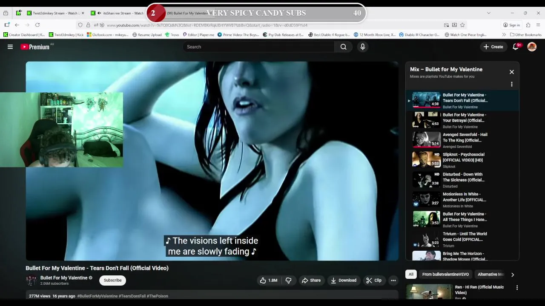Show more bookmarks overflow chevron
The width and height of the screenshot is (545, 306).
(504, 35)
